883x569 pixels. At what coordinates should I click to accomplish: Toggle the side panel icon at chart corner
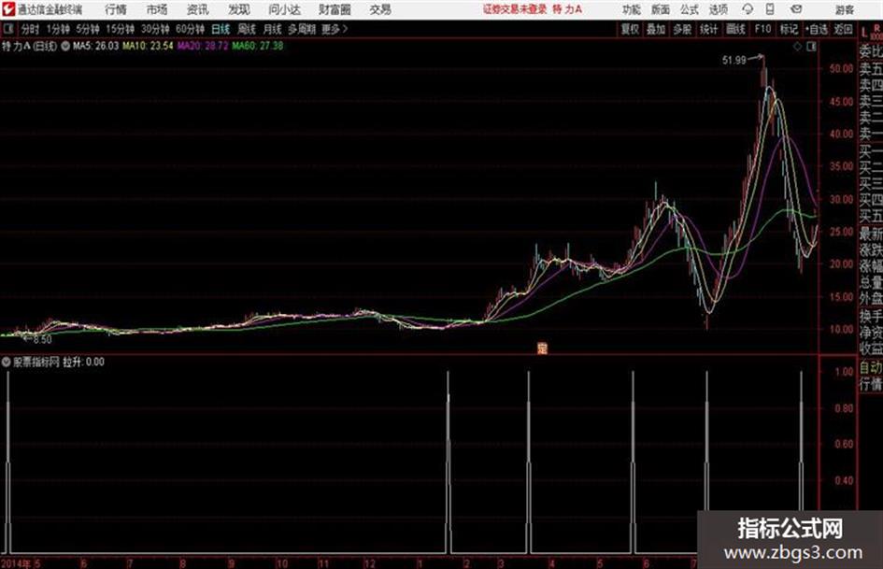[x=811, y=47]
